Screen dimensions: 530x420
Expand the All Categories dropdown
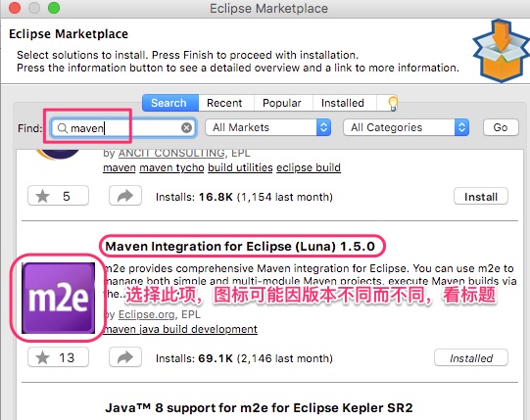406,127
